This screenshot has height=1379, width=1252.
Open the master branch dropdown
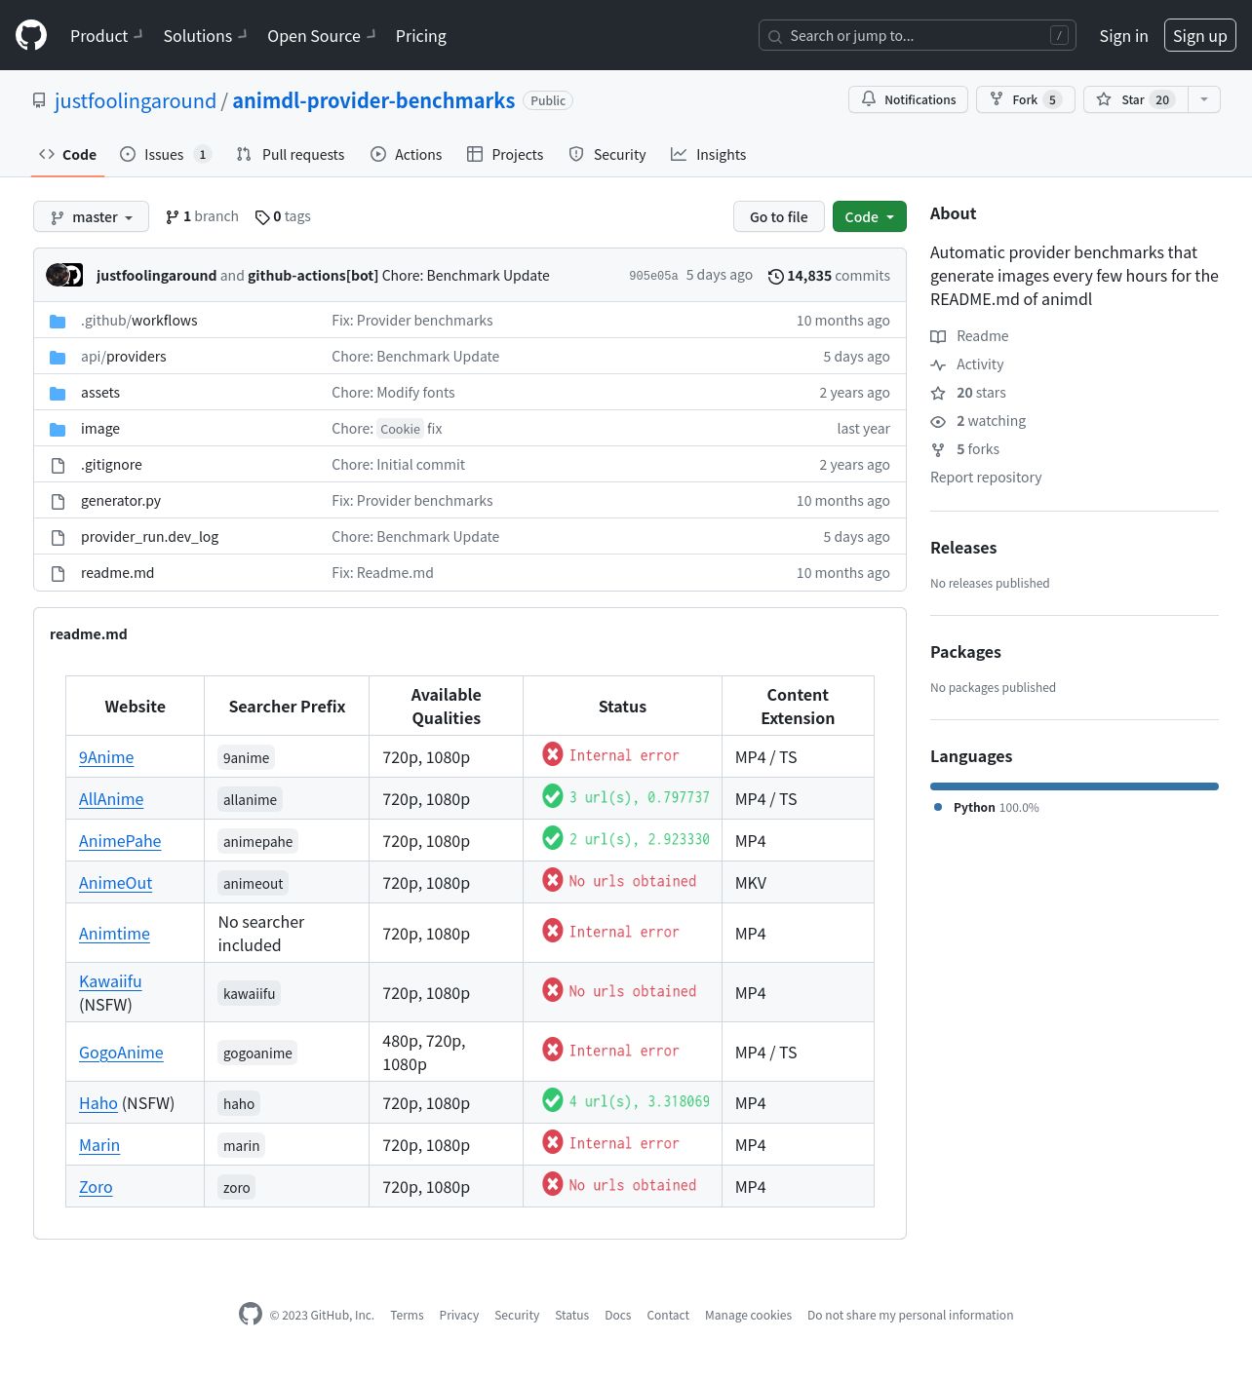click(x=91, y=216)
